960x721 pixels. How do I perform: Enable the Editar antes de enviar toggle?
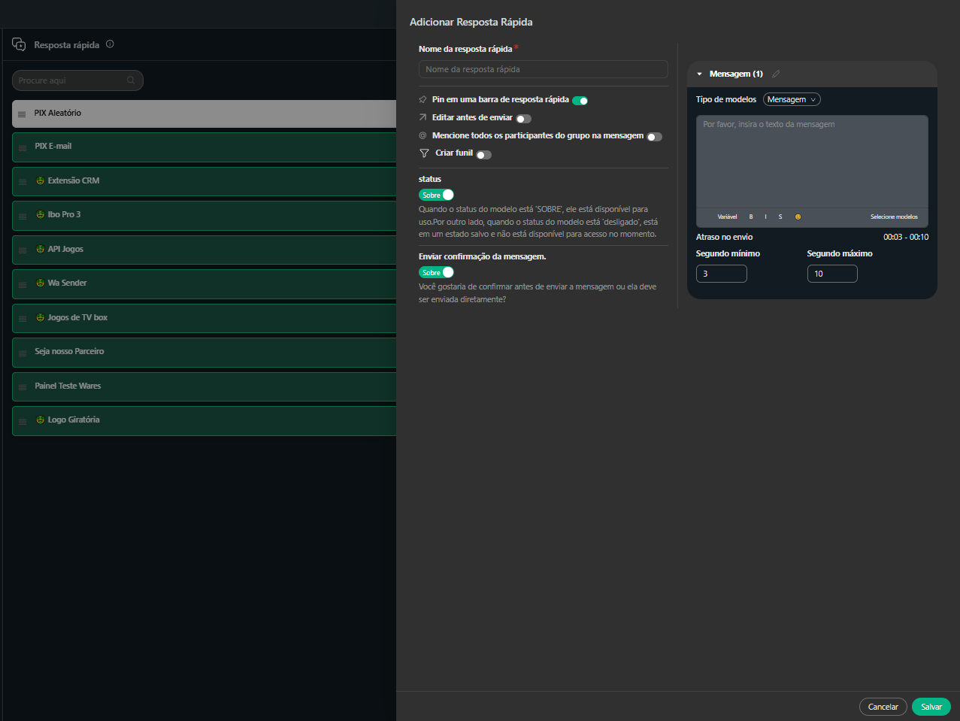523,119
